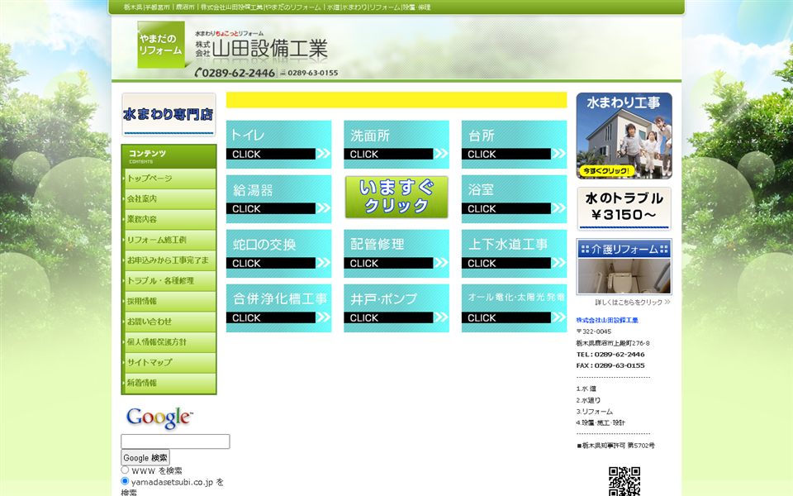Click the TEL: 0289-62-2446 sidebar text
Image resolution: width=793 pixels, height=496 pixels.
[x=610, y=355]
